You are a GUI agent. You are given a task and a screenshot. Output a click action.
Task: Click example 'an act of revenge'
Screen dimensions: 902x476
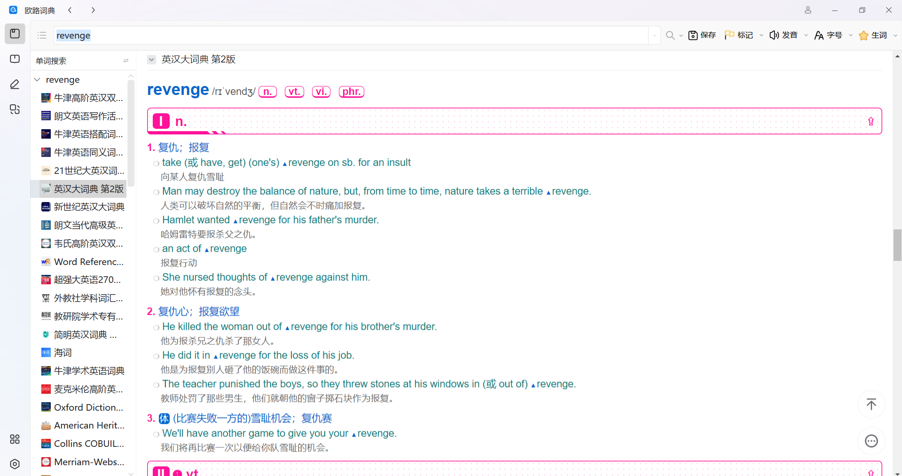[204, 249]
